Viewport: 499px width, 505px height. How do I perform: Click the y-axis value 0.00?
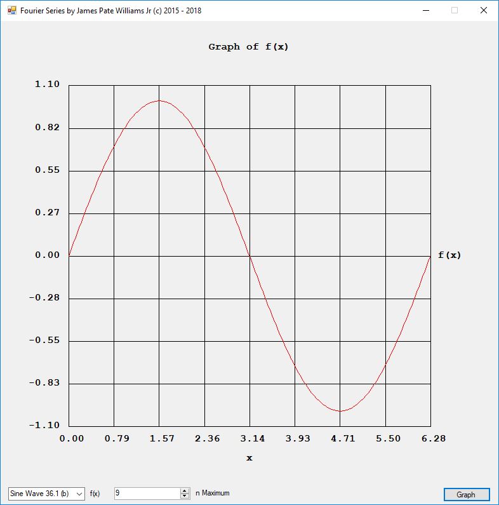pyautogui.click(x=48, y=255)
